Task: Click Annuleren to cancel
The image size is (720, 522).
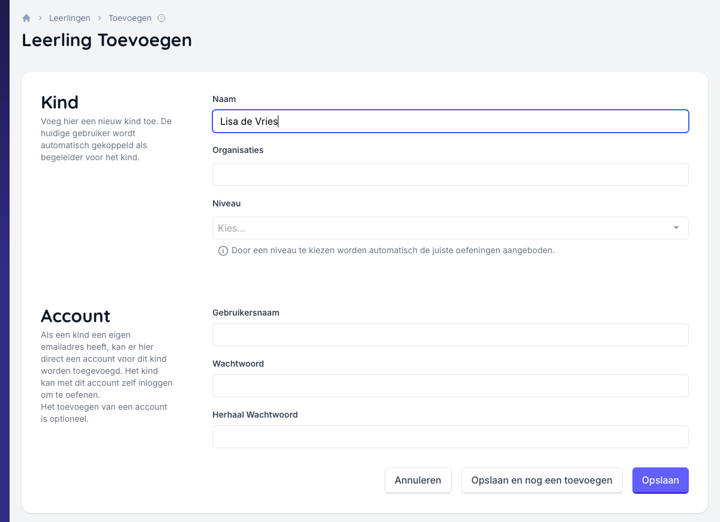Action: pos(418,480)
